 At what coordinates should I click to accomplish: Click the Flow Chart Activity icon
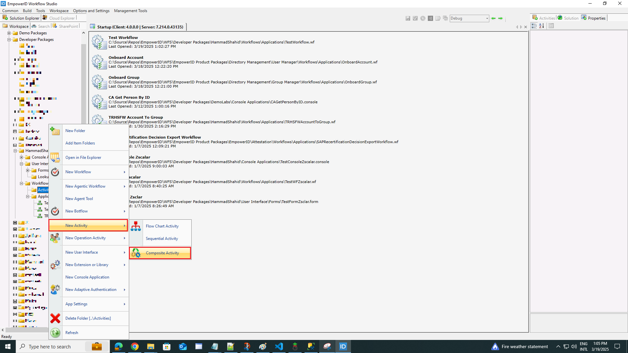[136, 226]
